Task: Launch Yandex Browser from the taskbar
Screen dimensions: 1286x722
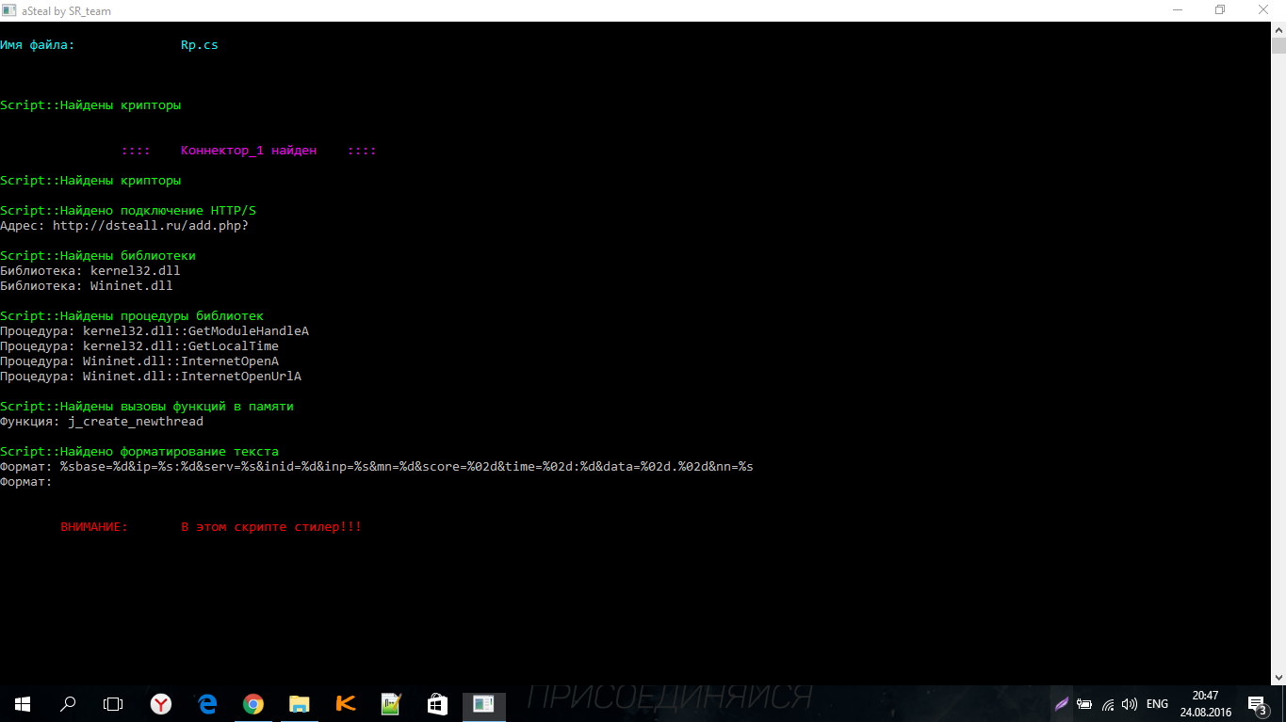Action: [x=161, y=703]
